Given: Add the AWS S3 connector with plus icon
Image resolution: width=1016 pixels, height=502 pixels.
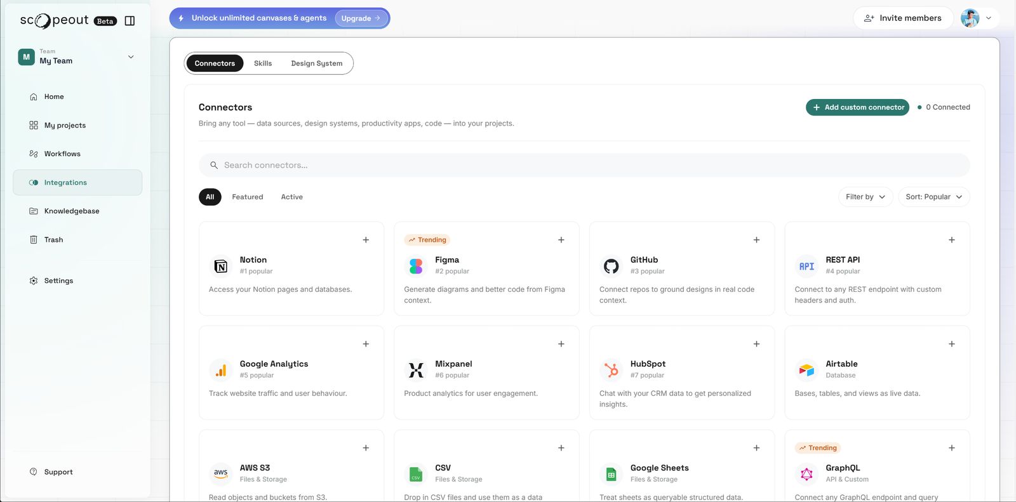Looking at the screenshot, I should click(366, 448).
